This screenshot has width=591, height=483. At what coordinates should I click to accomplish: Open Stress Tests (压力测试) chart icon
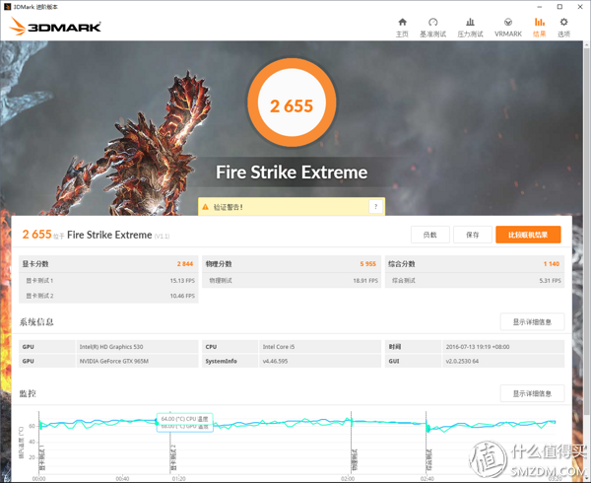[x=470, y=22]
